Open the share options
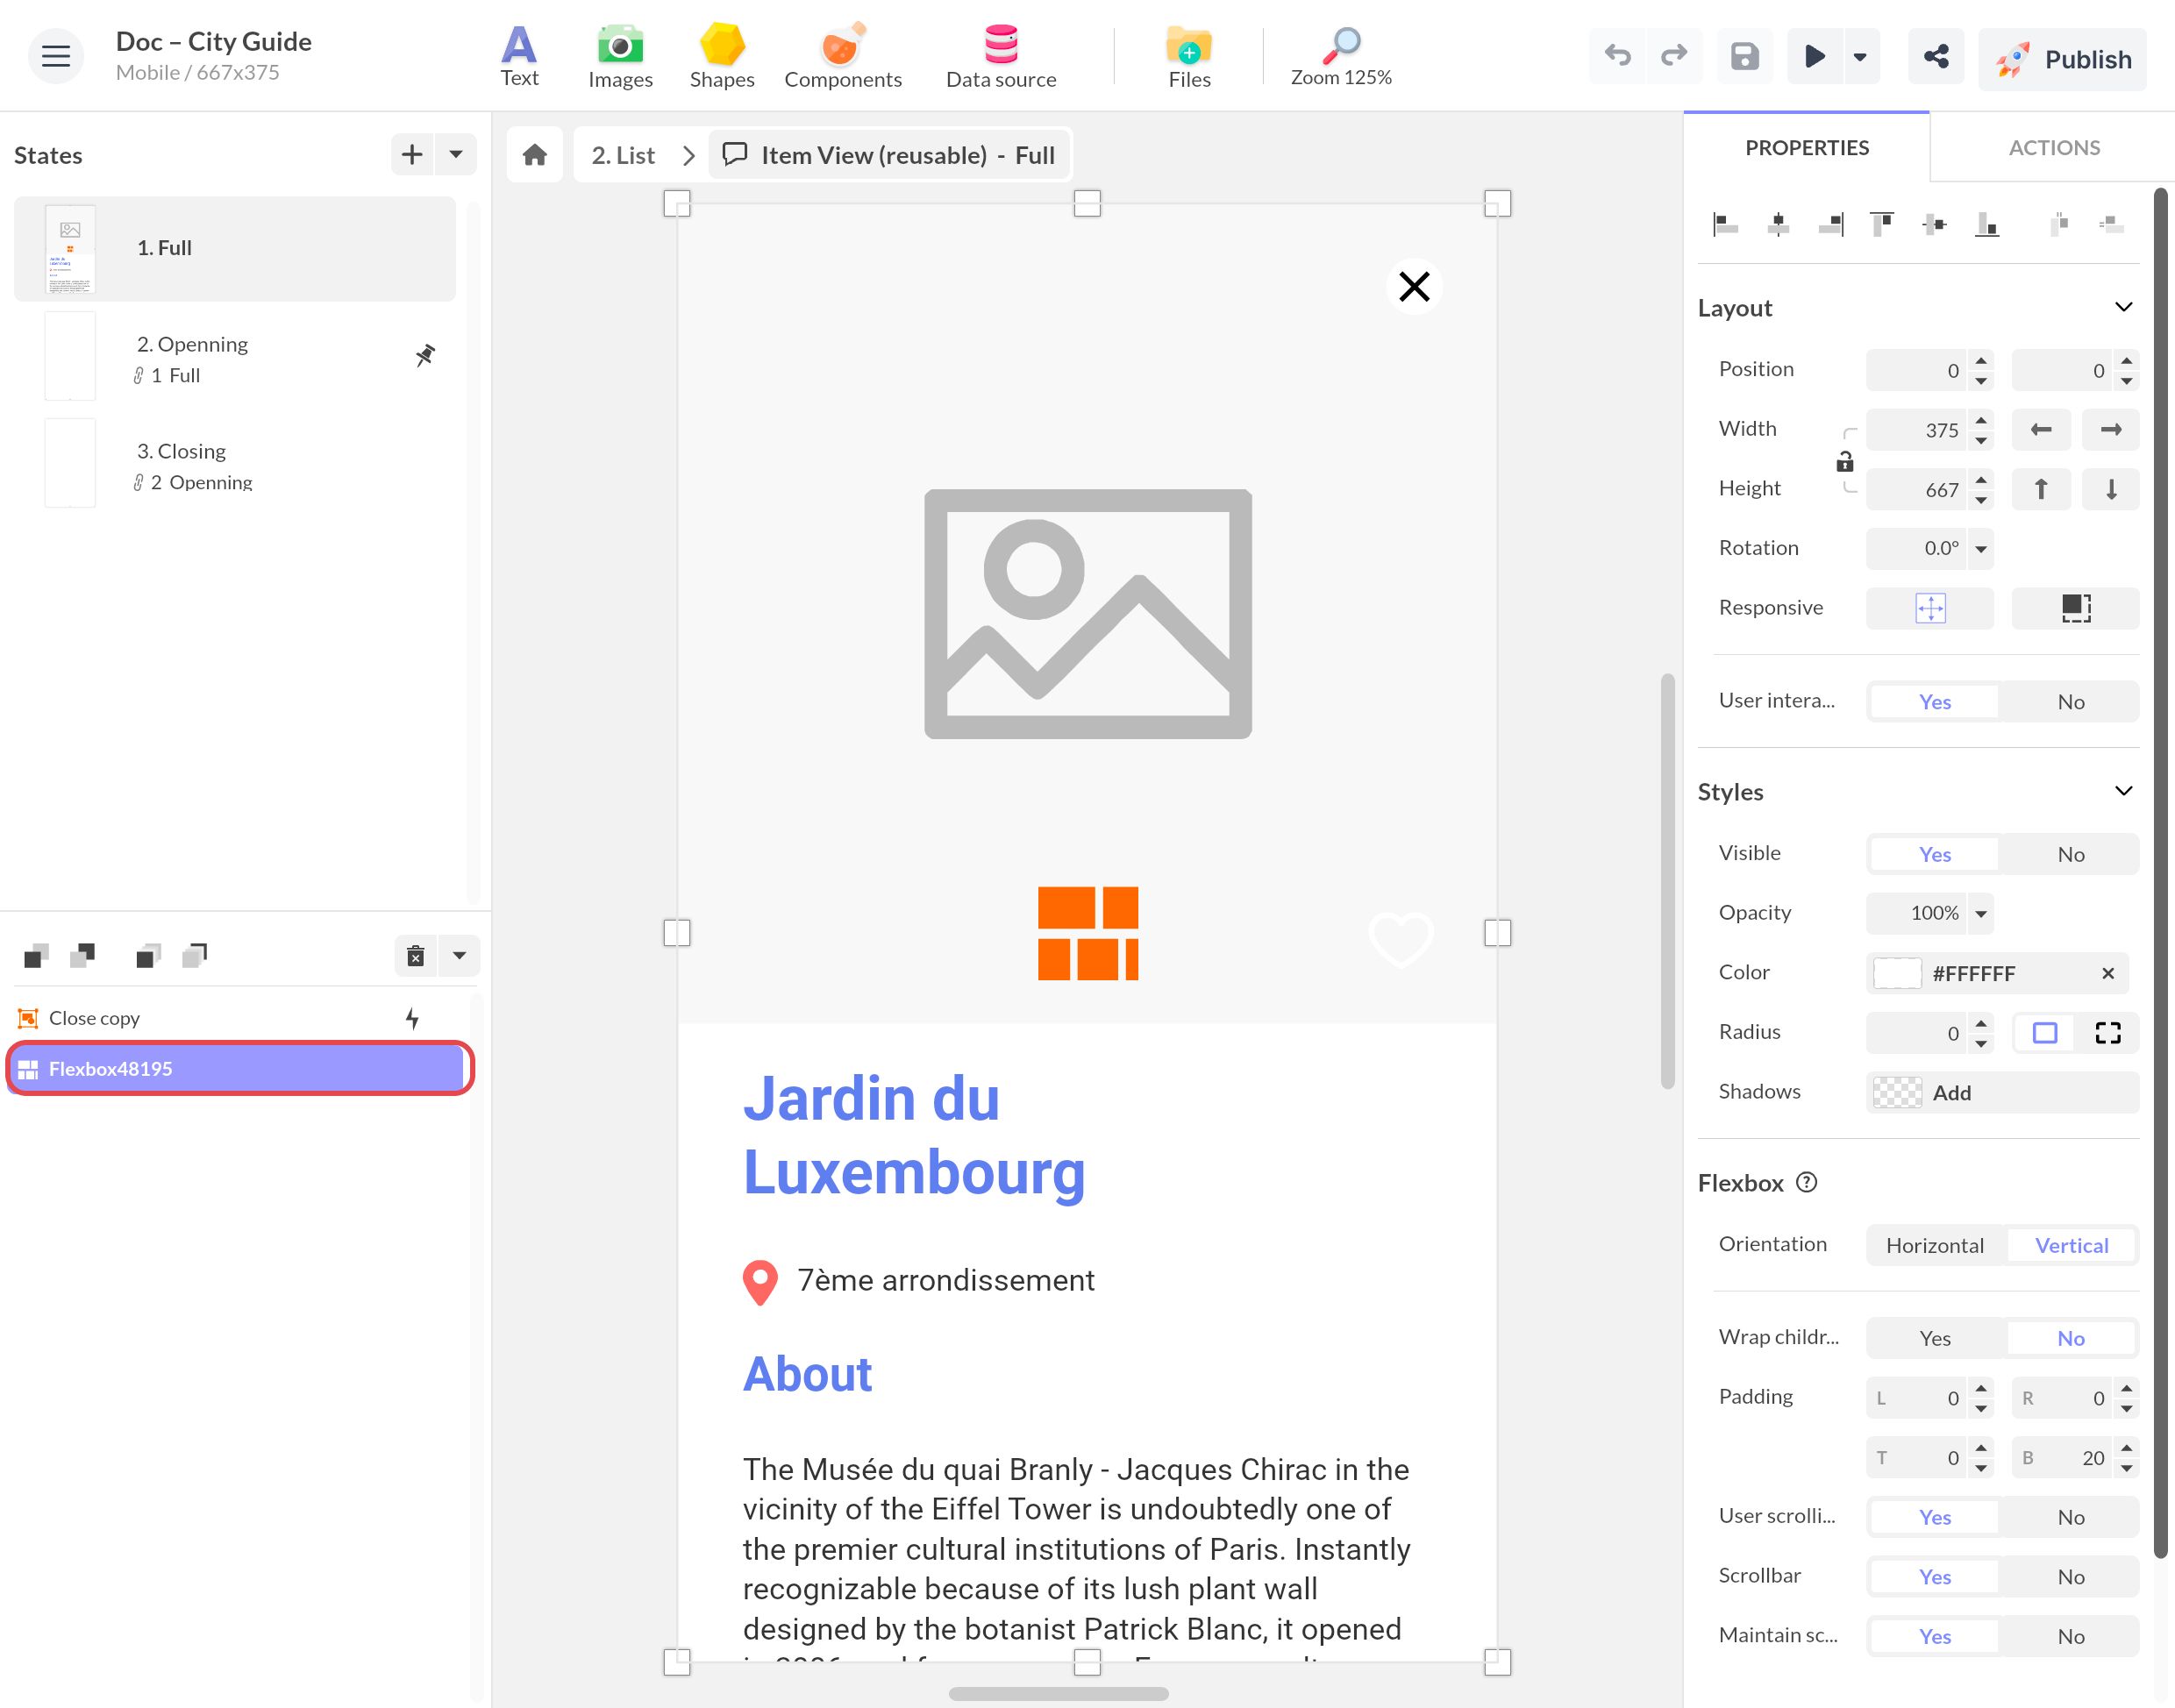Image resolution: width=2175 pixels, height=1708 pixels. pyautogui.click(x=1936, y=56)
